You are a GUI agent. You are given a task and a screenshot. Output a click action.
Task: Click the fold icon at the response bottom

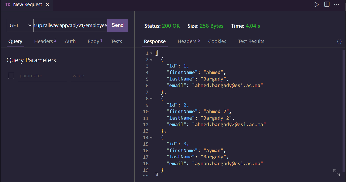click(156, 174)
